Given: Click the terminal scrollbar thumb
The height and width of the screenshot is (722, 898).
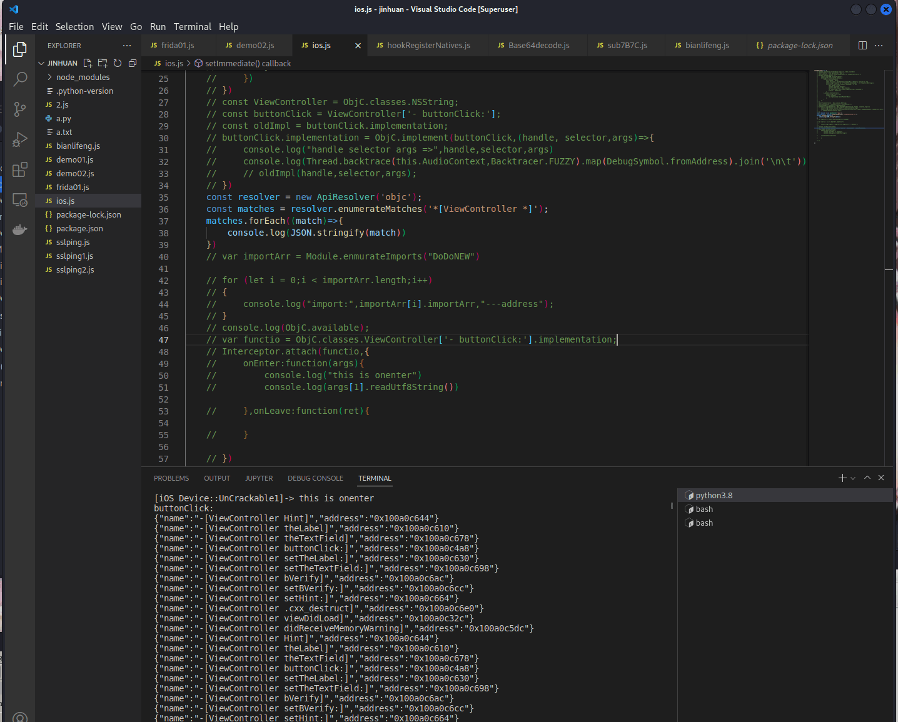Looking at the screenshot, I should [672, 506].
